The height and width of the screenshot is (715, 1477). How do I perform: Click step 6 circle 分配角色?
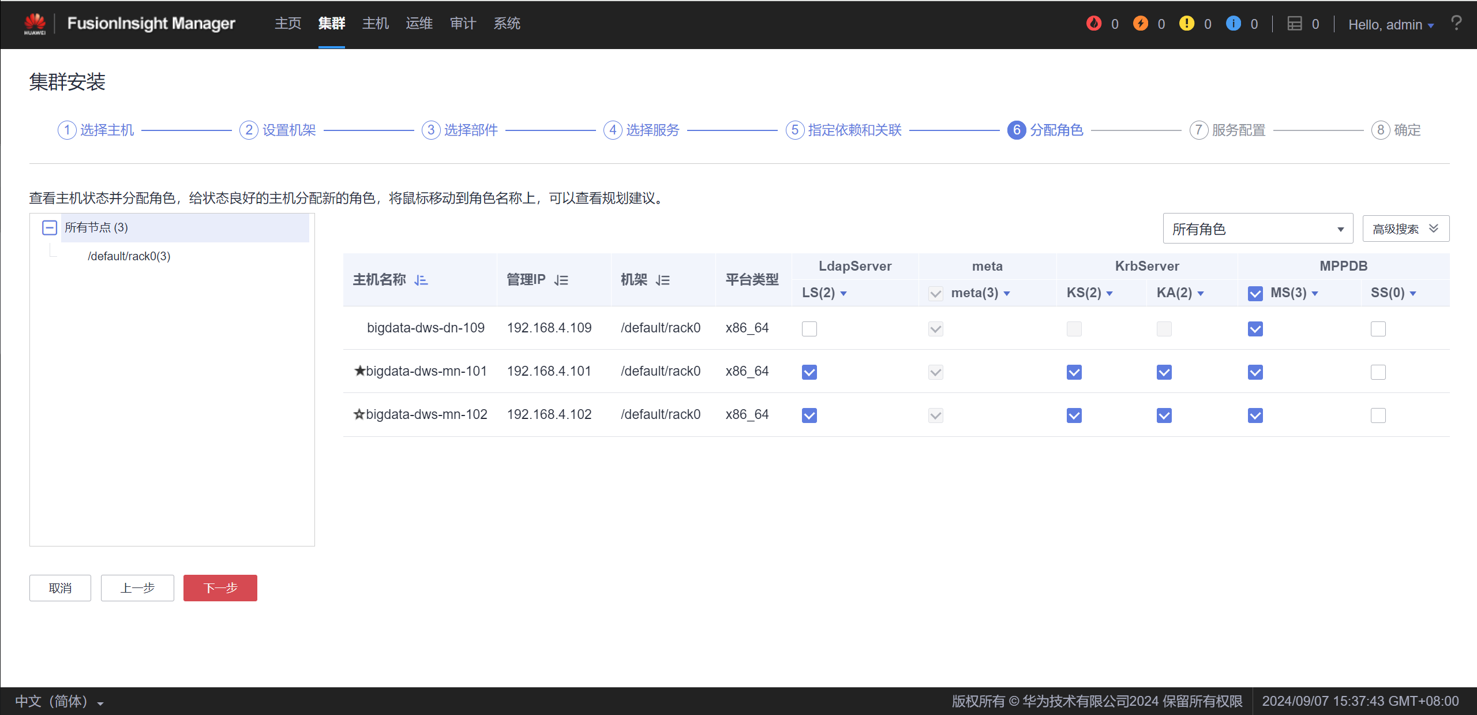(1017, 130)
